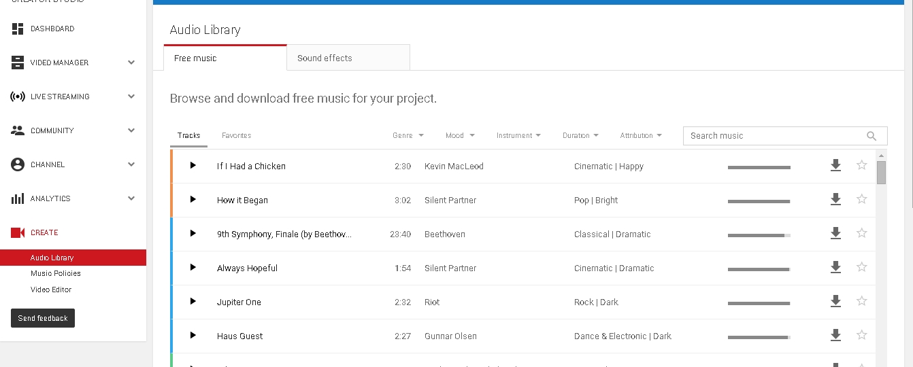This screenshot has width=913, height=367.
Task: Click popularity bar for Haus Guest
Action: pos(759,337)
